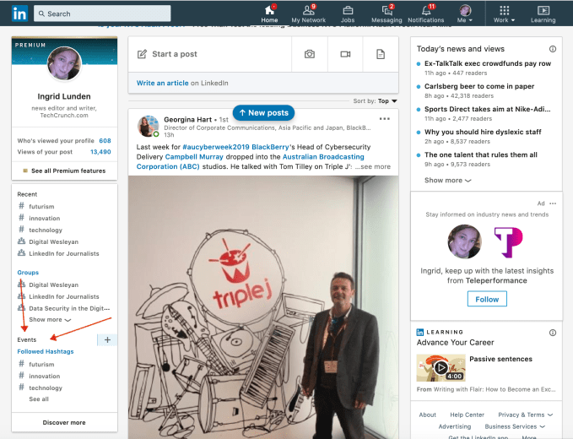
Task: Open the futurism hashtag under Recent
Action: point(41,207)
